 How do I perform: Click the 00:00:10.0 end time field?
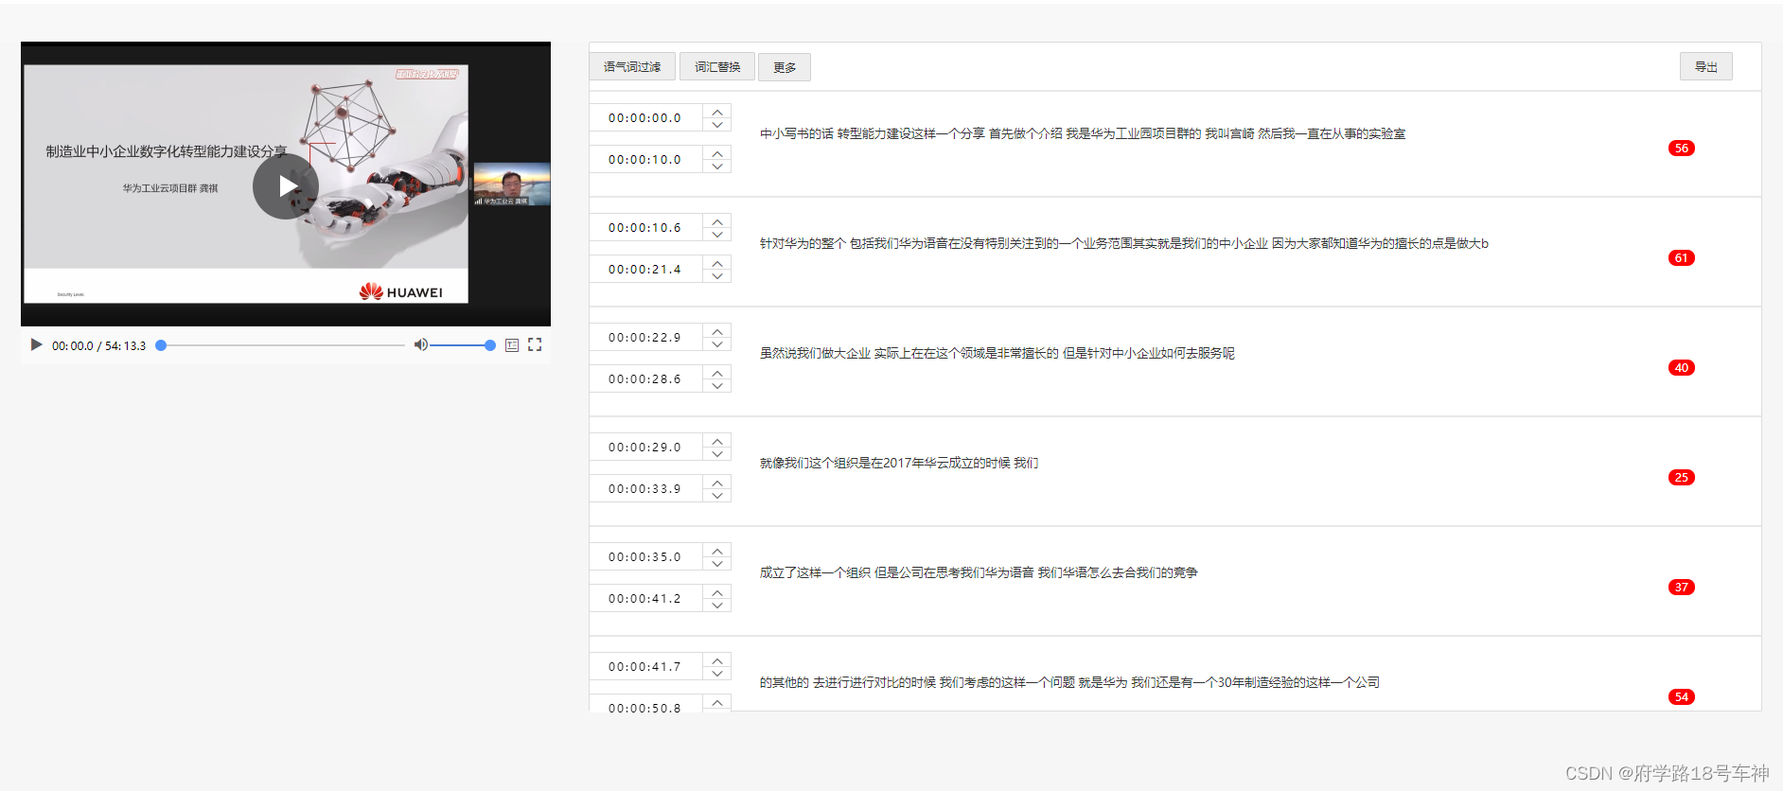tap(645, 159)
